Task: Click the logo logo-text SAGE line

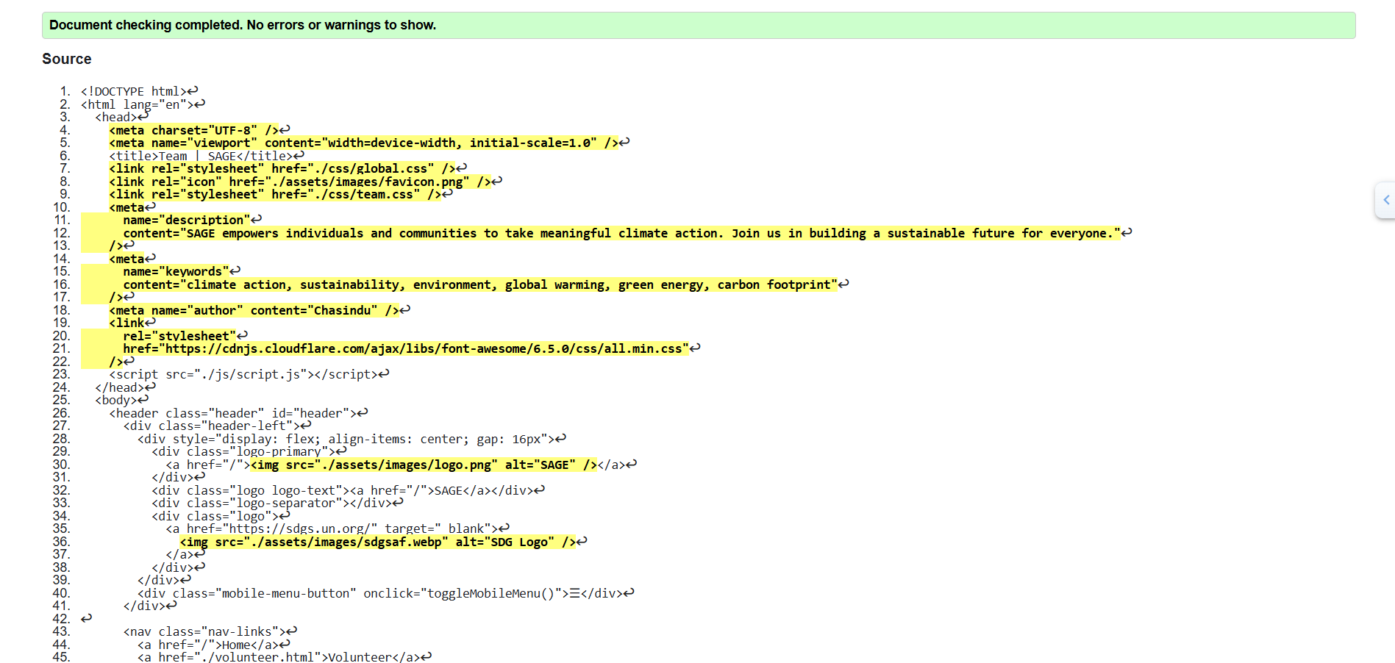Action: point(348,490)
